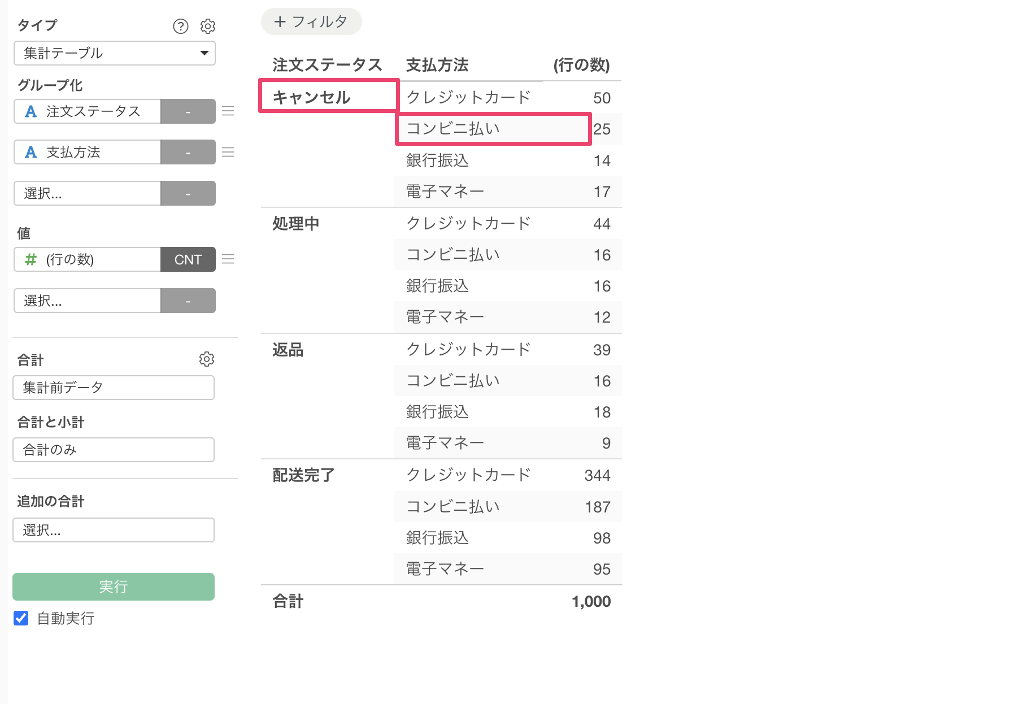Click the green 実行 button

click(114, 586)
